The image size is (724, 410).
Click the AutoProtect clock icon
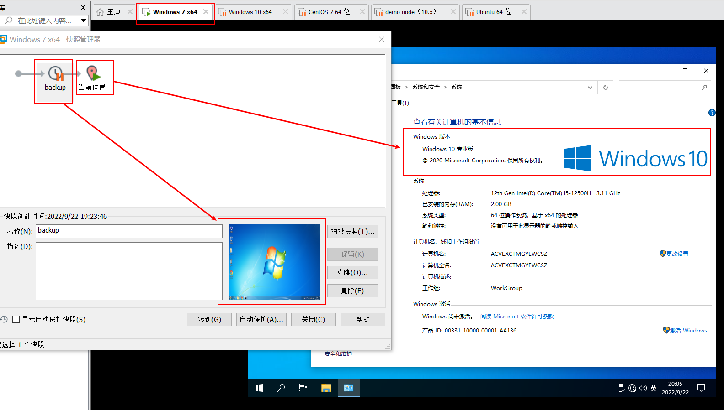click(4, 319)
